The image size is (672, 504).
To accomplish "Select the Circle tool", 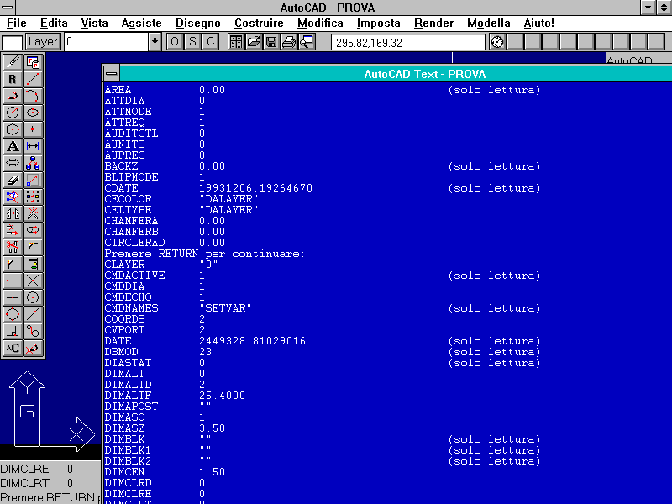I will (x=13, y=113).
